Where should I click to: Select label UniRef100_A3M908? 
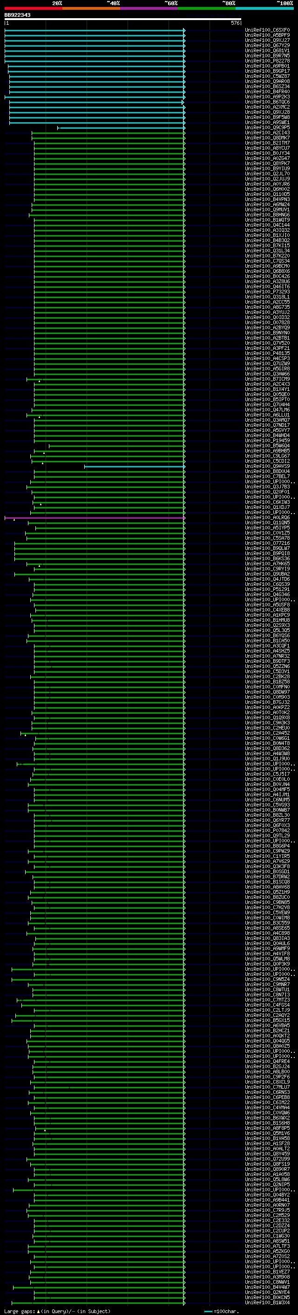(x=267, y=1277)
